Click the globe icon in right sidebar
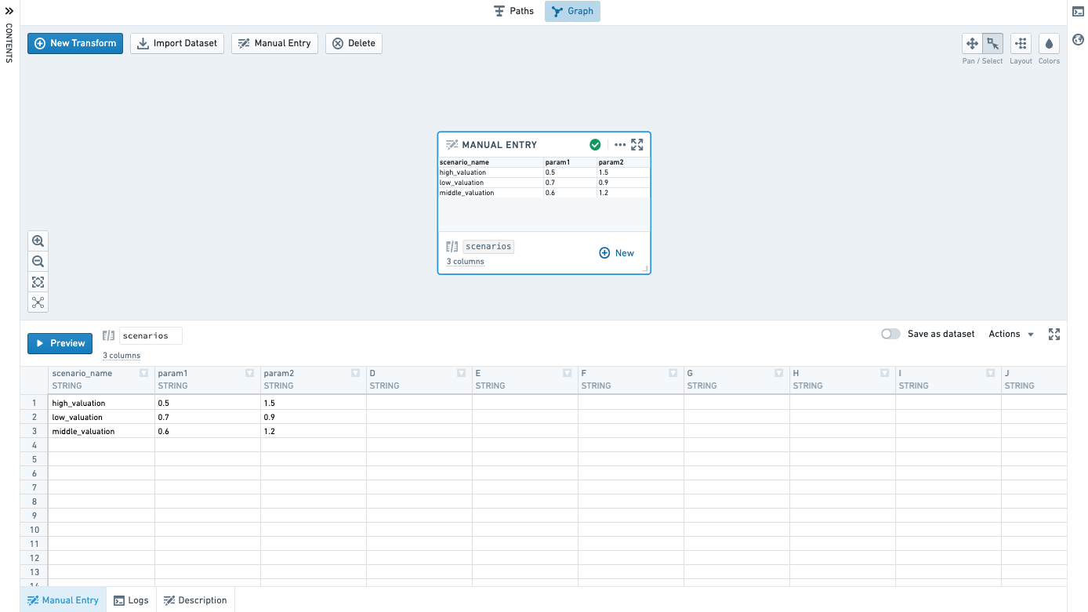The image size is (1088, 612). tap(1078, 40)
